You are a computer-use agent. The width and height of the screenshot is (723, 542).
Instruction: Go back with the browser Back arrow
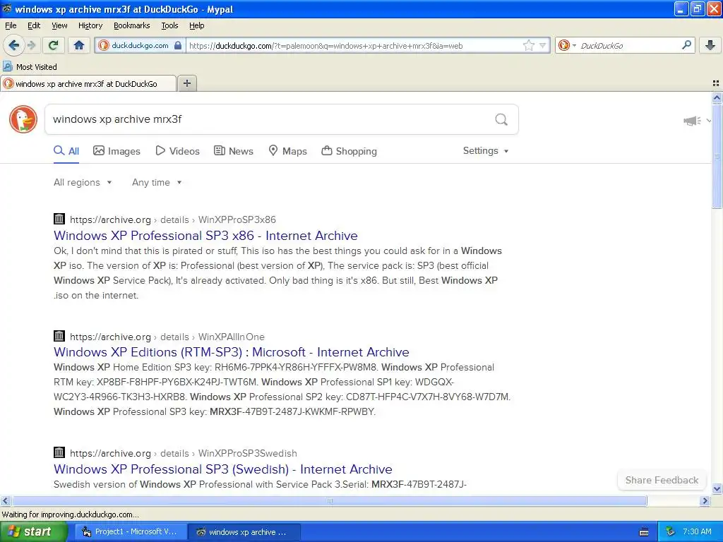(x=13, y=45)
